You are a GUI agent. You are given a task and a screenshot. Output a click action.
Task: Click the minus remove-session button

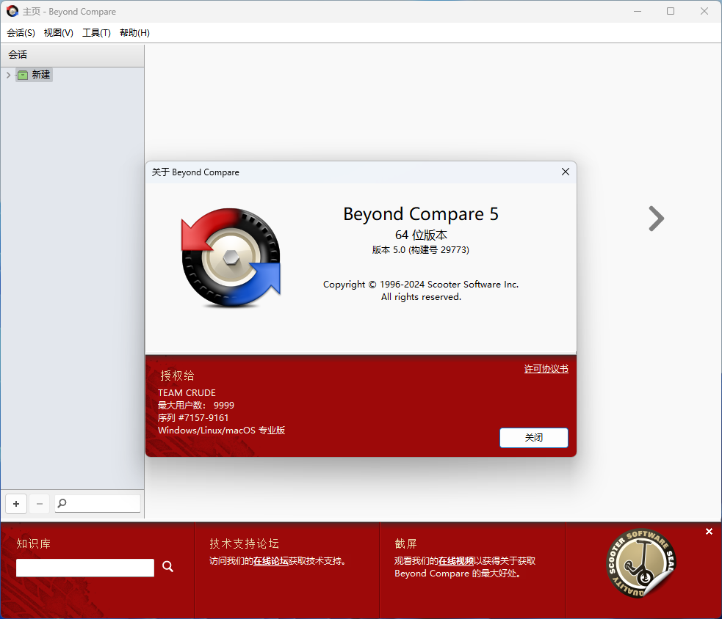click(x=40, y=504)
